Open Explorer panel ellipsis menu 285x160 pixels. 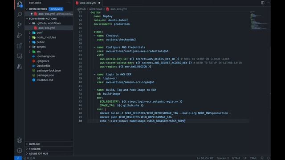click(68, 3)
